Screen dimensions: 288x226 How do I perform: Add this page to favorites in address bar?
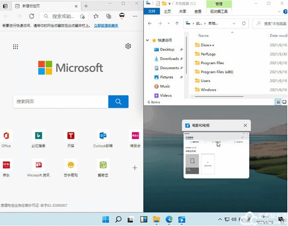coord(82,16)
